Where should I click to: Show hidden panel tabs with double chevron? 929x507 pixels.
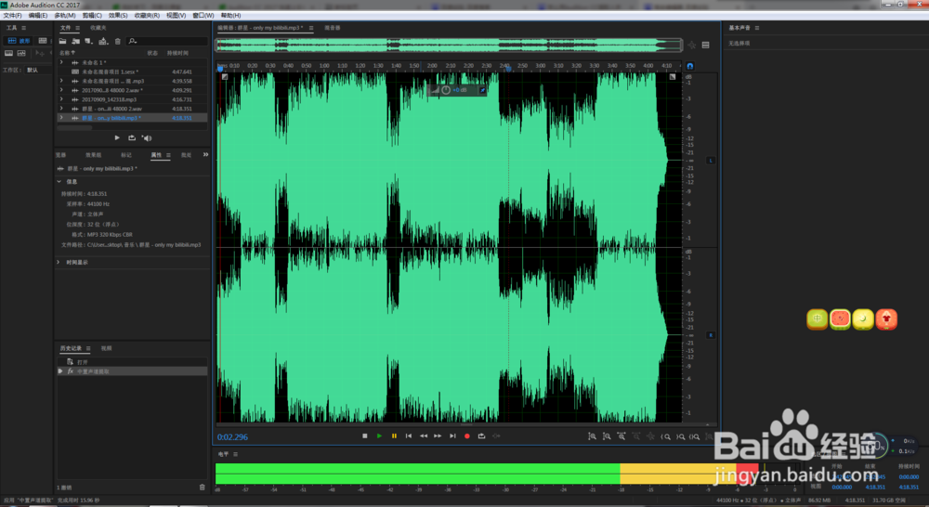(x=205, y=154)
